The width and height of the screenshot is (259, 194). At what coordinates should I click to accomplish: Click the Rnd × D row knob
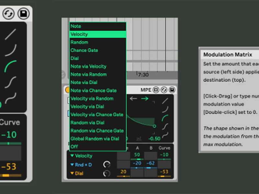coord(107,165)
